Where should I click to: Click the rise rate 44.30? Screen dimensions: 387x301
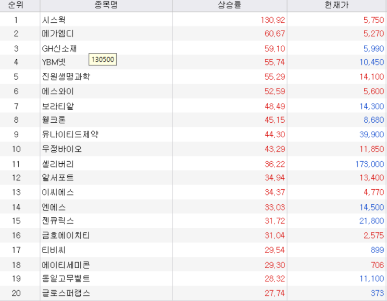[x=274, y=134]
